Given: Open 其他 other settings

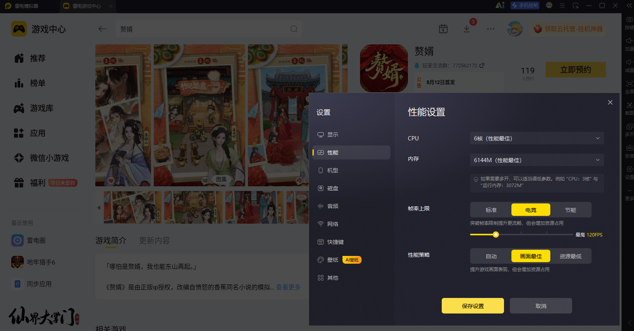Looking at the screenshot, I should 351,278.
